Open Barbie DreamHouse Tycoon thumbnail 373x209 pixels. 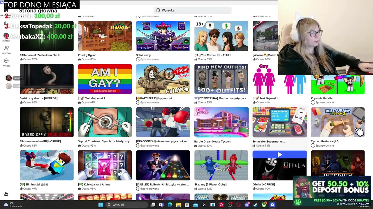click(x=221, y=122)
